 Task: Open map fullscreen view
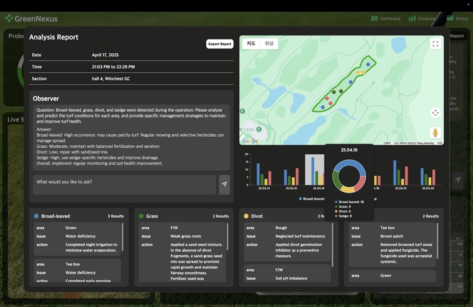tap(435, 44)
